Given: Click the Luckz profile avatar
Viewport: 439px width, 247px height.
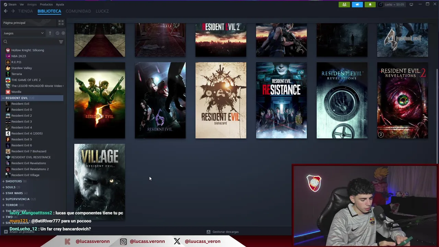Looking at the screenshot, I should point(381,4).
